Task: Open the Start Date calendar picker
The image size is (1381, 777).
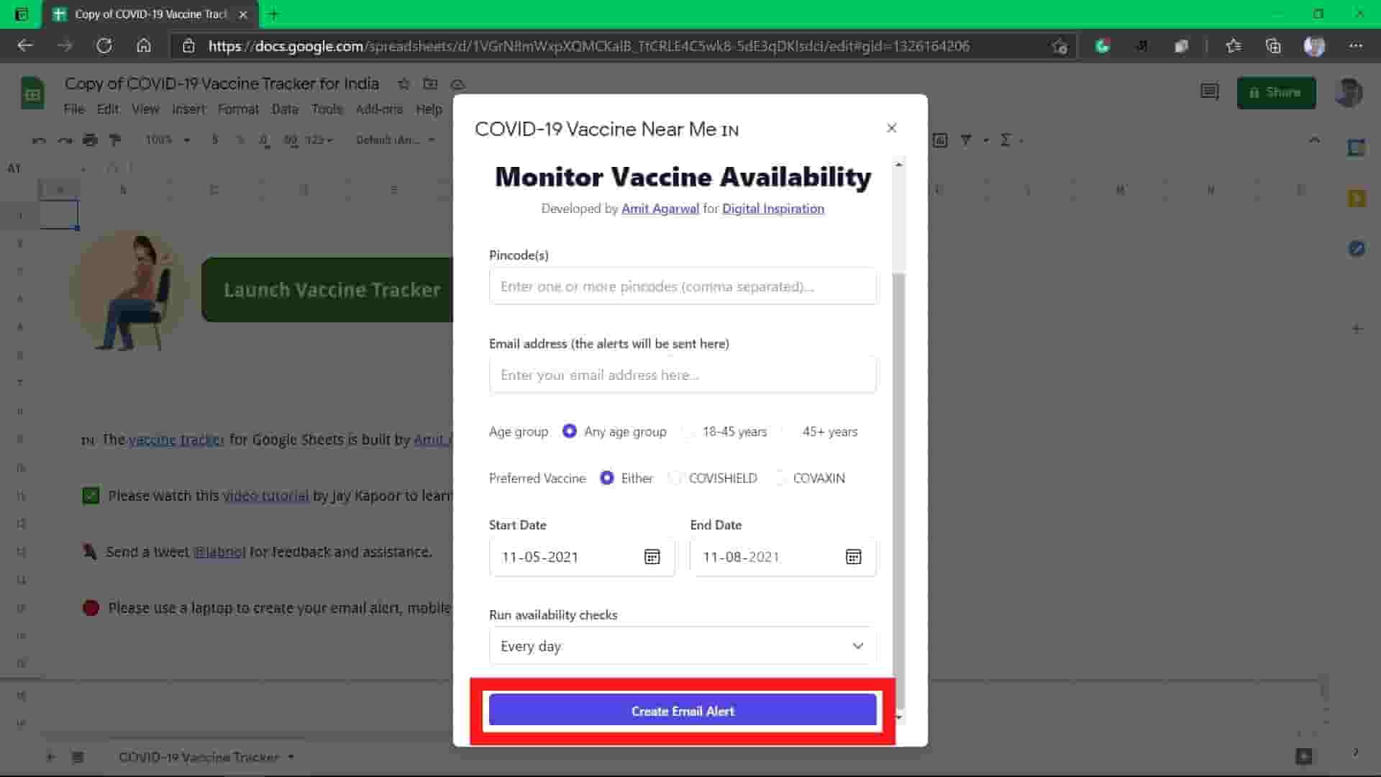Action: coord(652,557)
